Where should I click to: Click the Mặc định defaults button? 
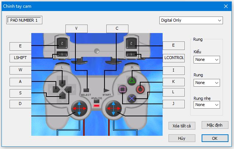point(215,125)
